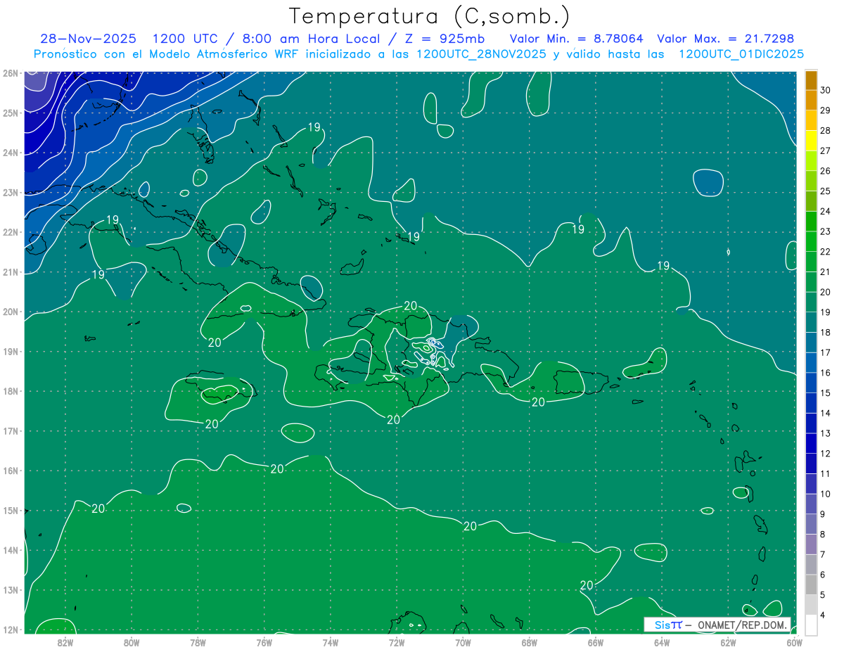844x652 pixels.
Task: Select the date text '28-Nov-2025'
Action: point(89,39)
